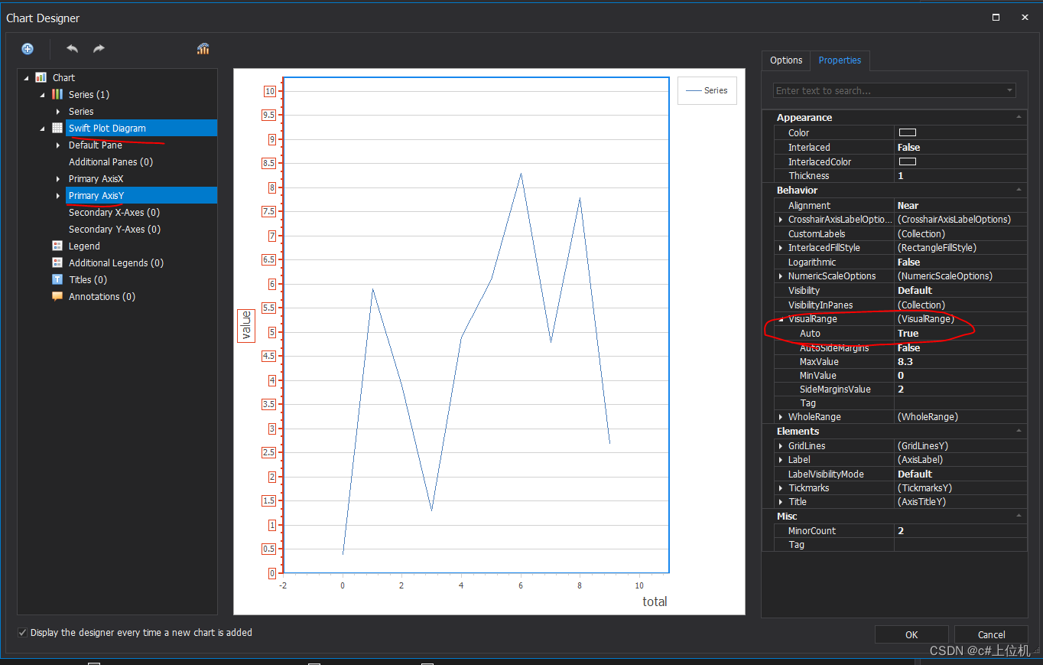
Task: Click the property search text field
Action: click(x=887, y=90)
